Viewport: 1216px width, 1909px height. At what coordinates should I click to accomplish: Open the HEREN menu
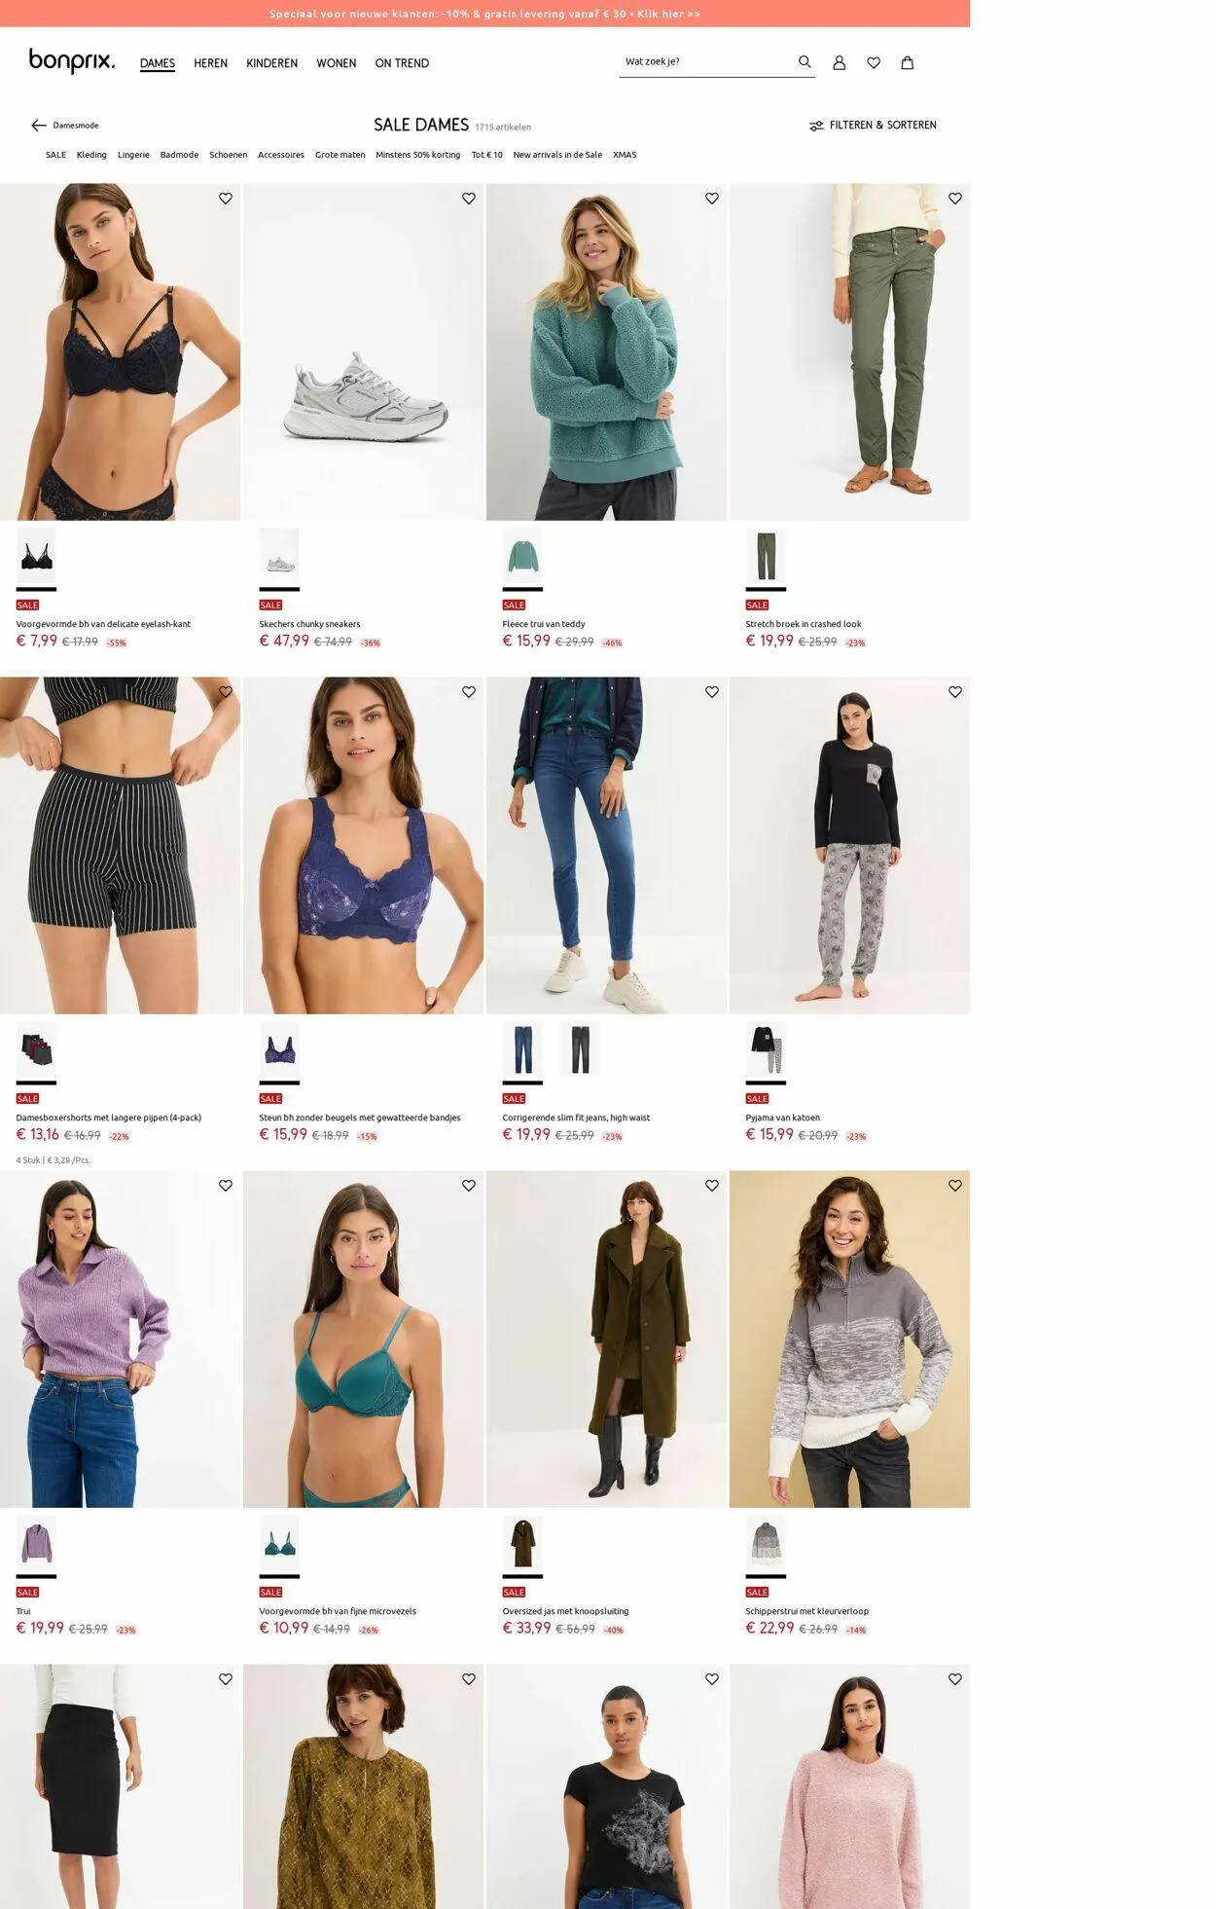(211, 63)
